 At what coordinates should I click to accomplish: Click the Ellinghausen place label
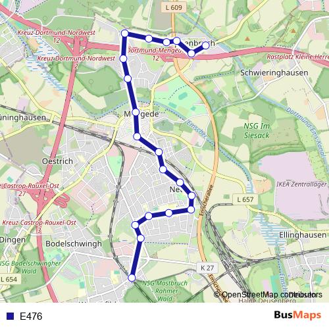(303, 235)
